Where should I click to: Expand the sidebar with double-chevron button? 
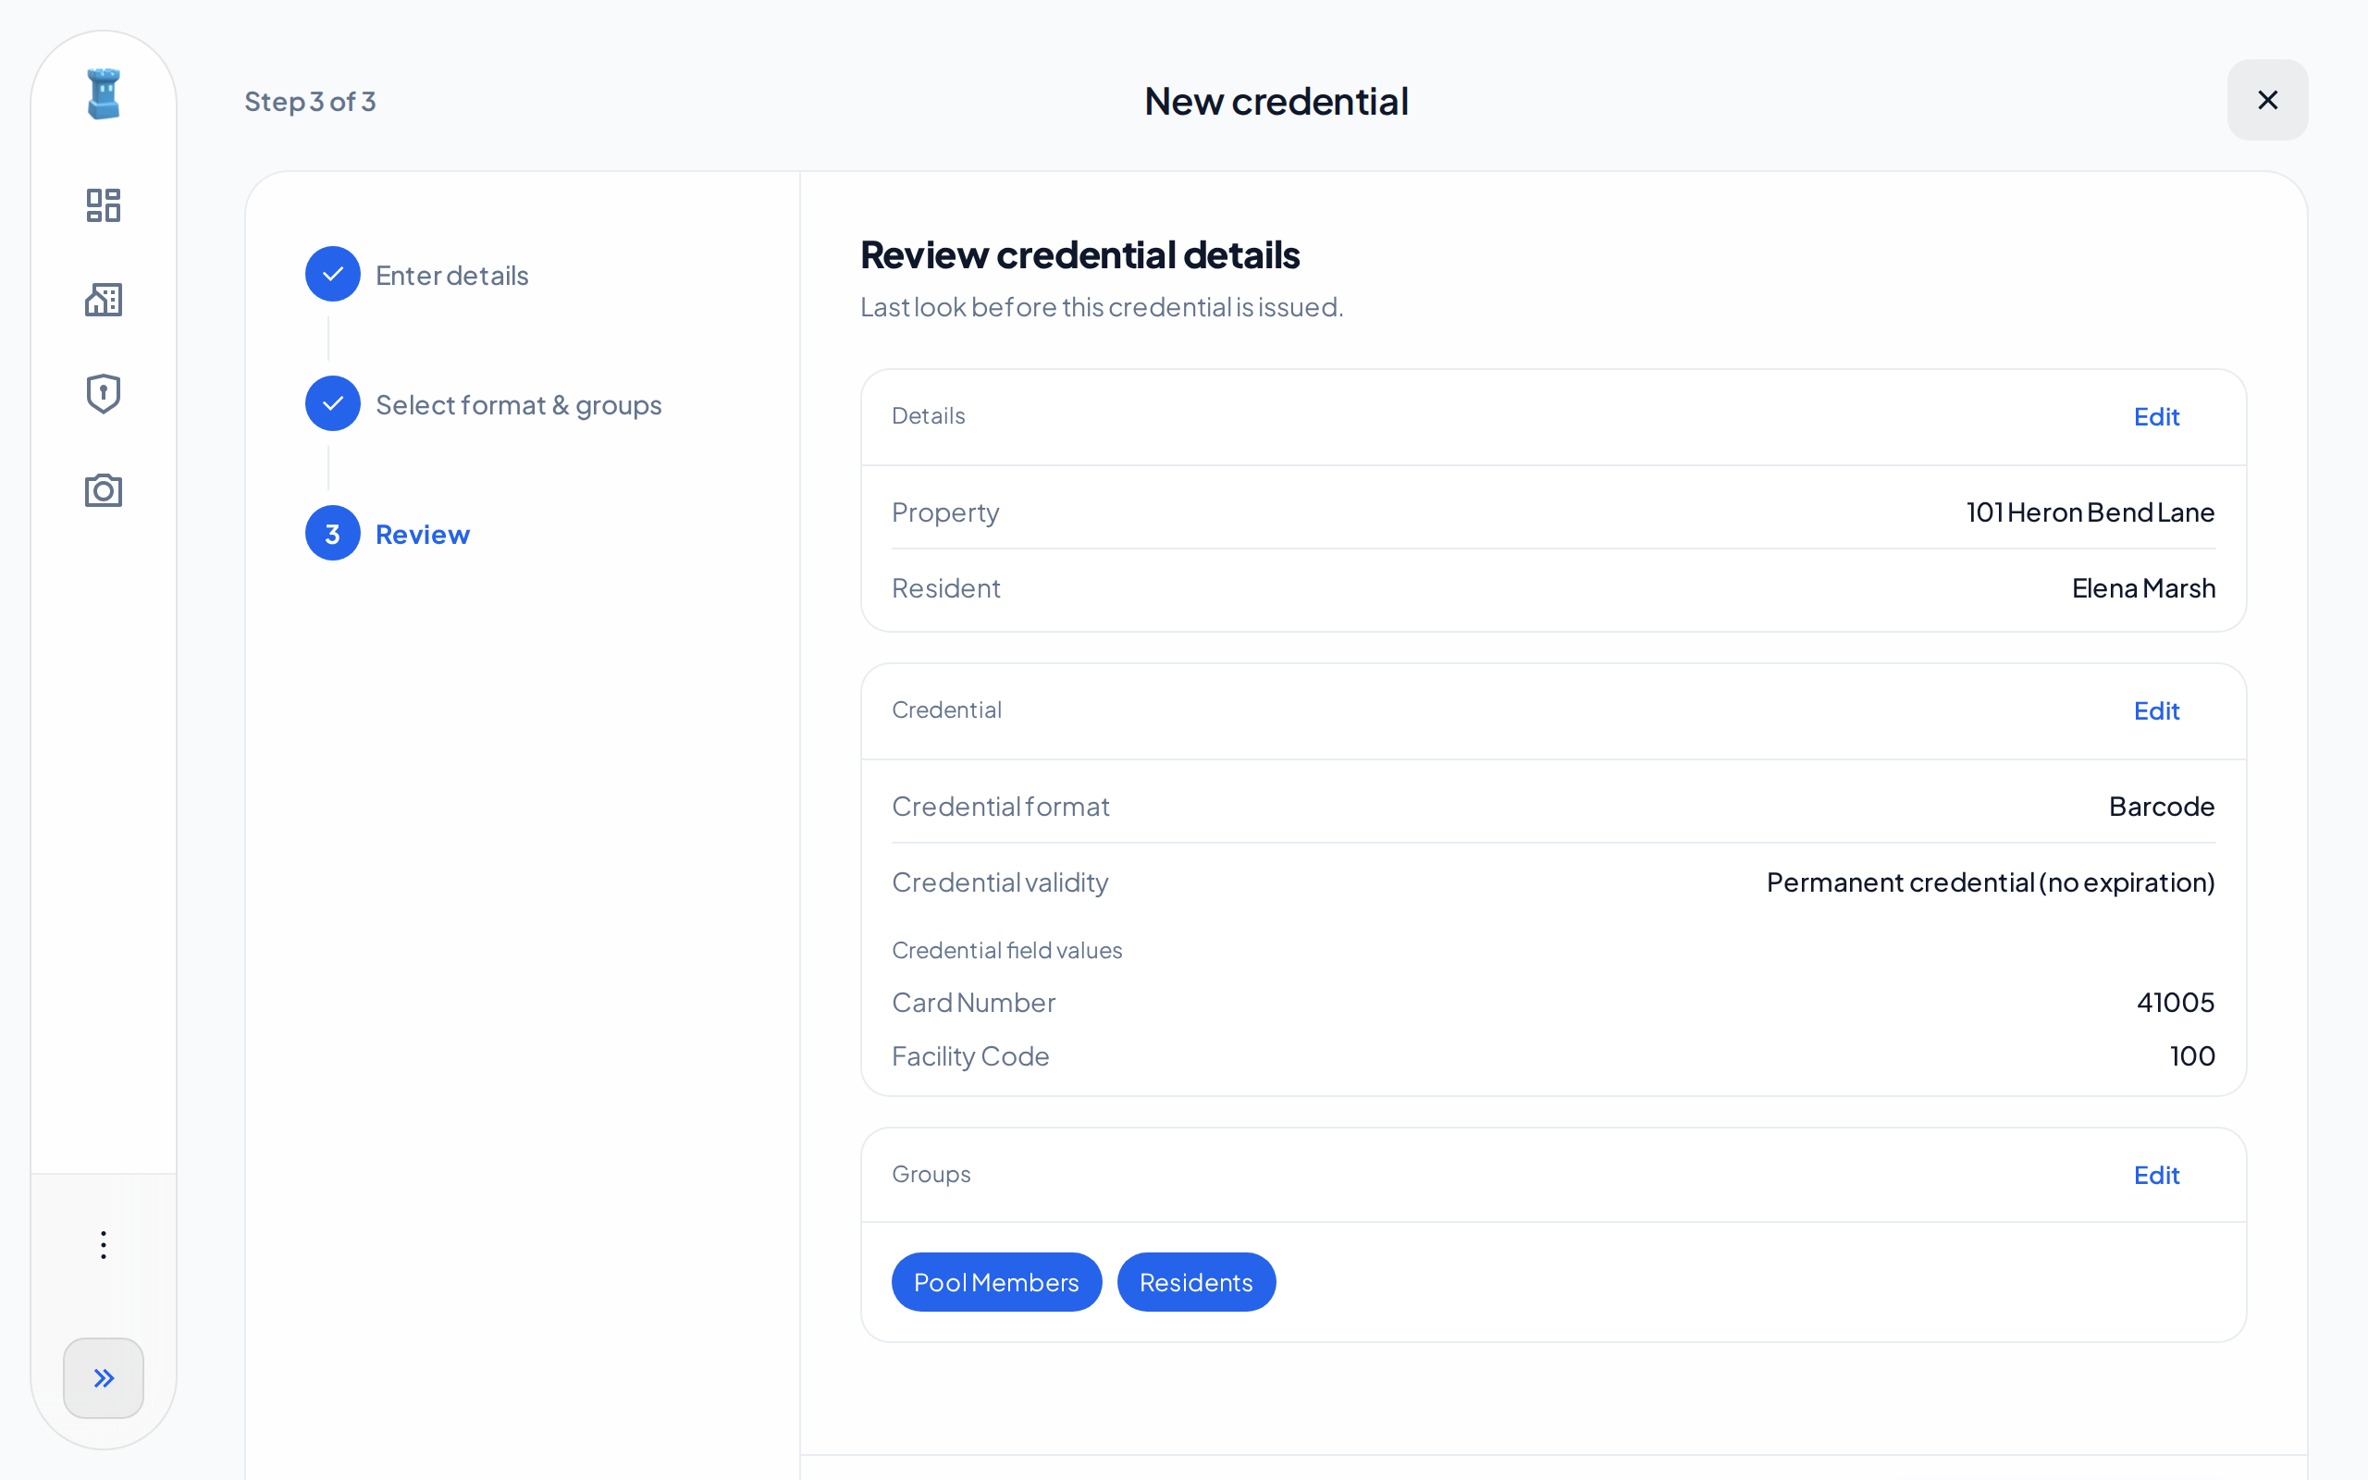pos(104,1378)
